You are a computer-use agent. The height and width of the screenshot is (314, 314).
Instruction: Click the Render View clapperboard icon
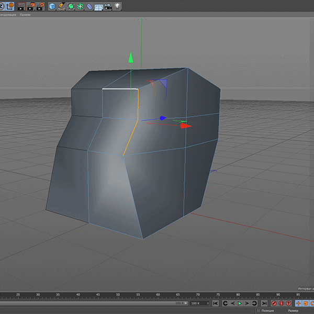(21, 6)
